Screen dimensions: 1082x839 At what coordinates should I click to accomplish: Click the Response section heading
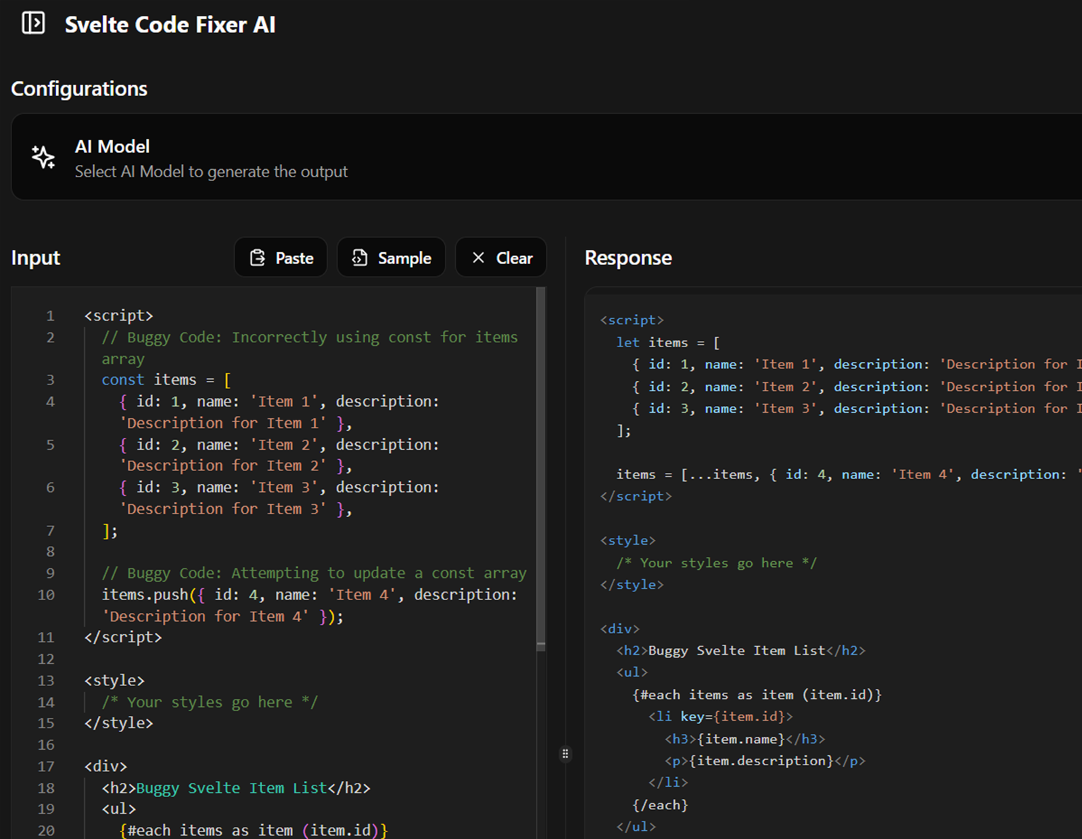pos(628,258)
